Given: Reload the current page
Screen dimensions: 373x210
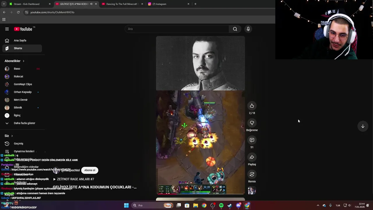Looking at the screenshot, I should pyautogui.click(x=18, y=12).
